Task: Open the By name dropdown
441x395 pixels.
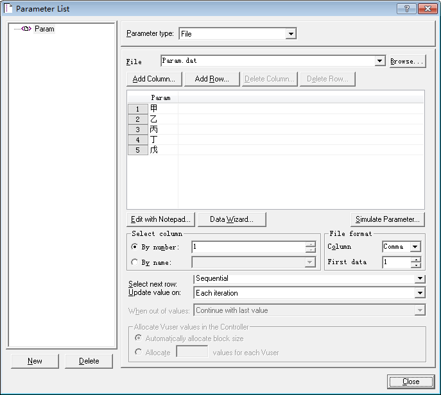Action: point(309,262)
